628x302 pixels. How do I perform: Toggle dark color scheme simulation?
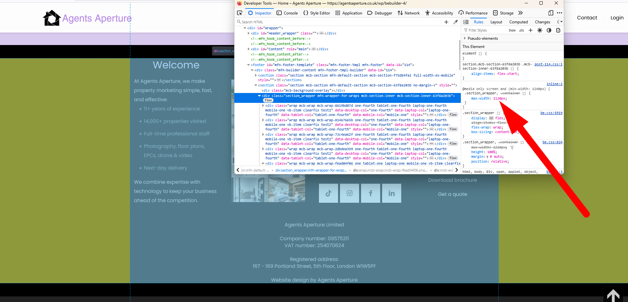pos(549,30)
